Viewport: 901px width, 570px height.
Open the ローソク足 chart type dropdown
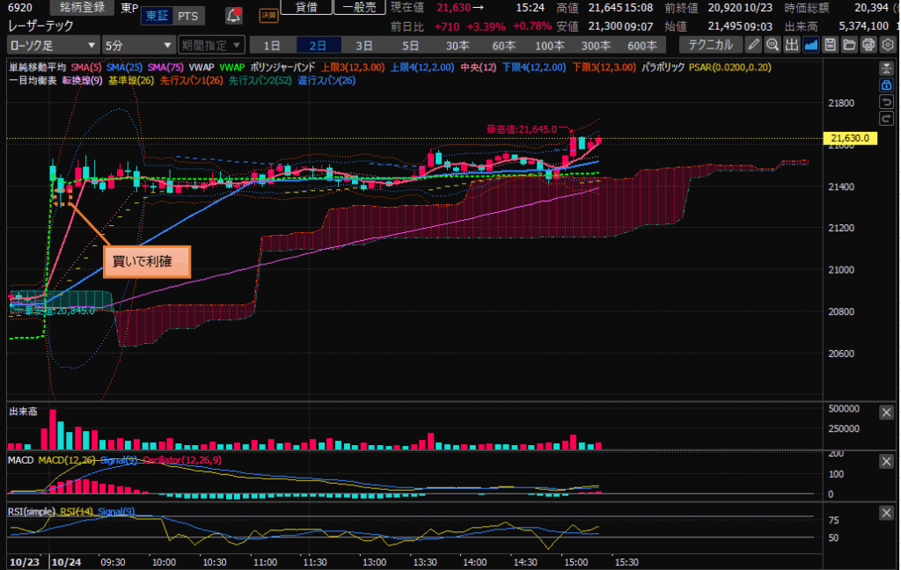click(x=53, y=44)
